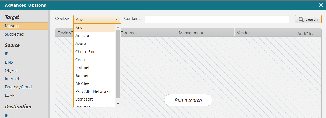The width and height of the screenshot is (326, 118).
Task: Open Suggested under Target section
Action: point(14,34)
